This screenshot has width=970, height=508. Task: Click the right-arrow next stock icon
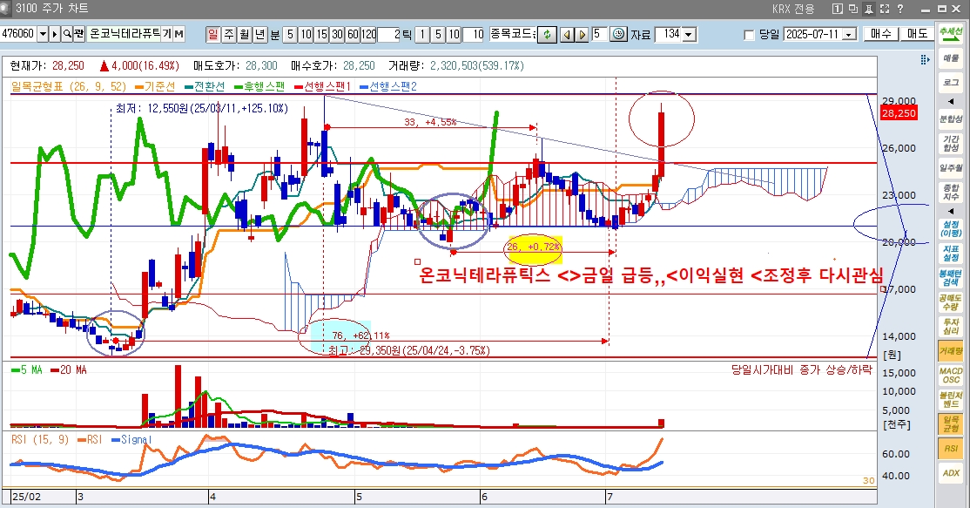click(583, 35)
